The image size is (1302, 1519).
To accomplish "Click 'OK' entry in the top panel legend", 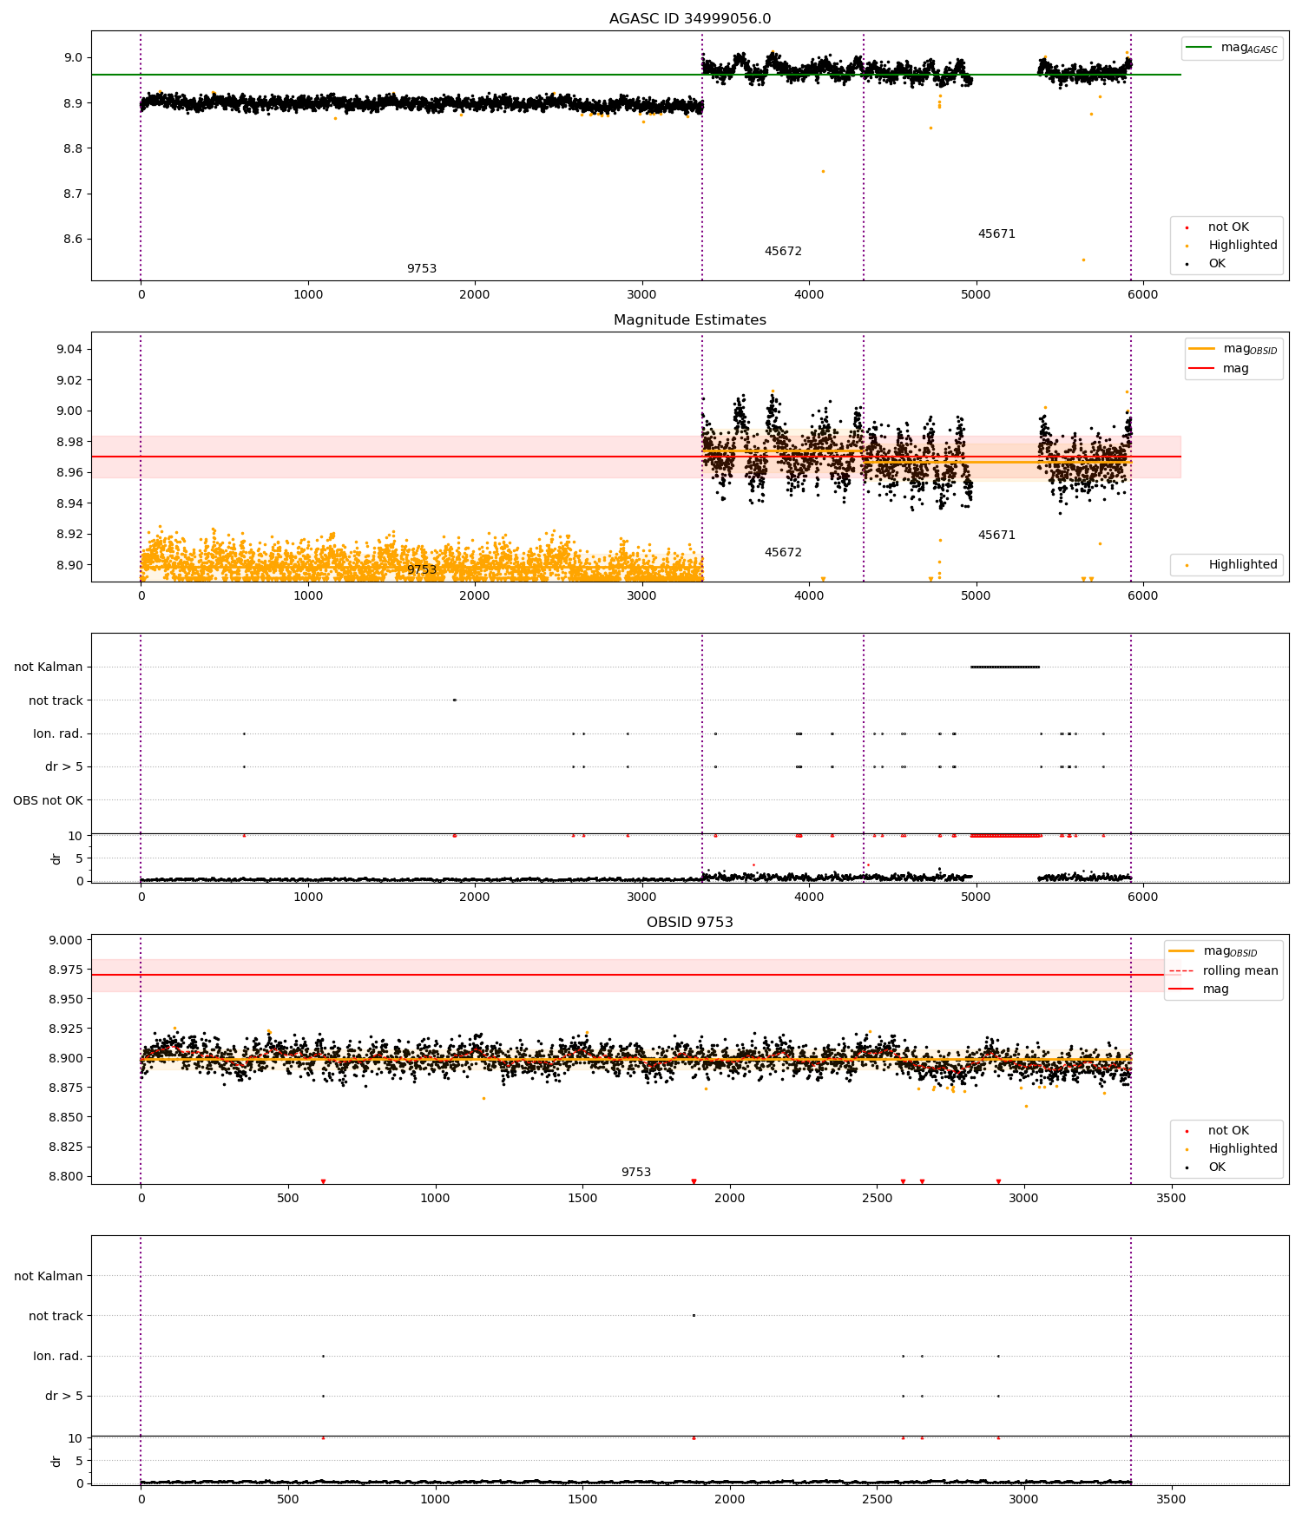I will pos(1217,263).
